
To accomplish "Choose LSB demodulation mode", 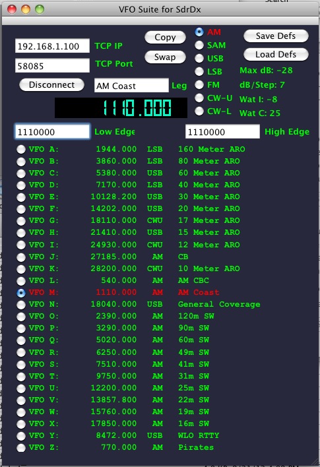I will [x=199, y=71].
